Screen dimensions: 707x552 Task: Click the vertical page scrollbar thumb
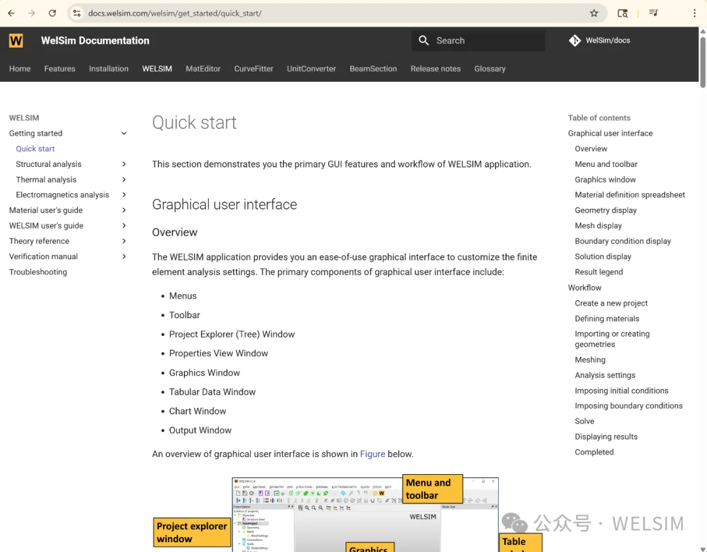coord(702,61)
